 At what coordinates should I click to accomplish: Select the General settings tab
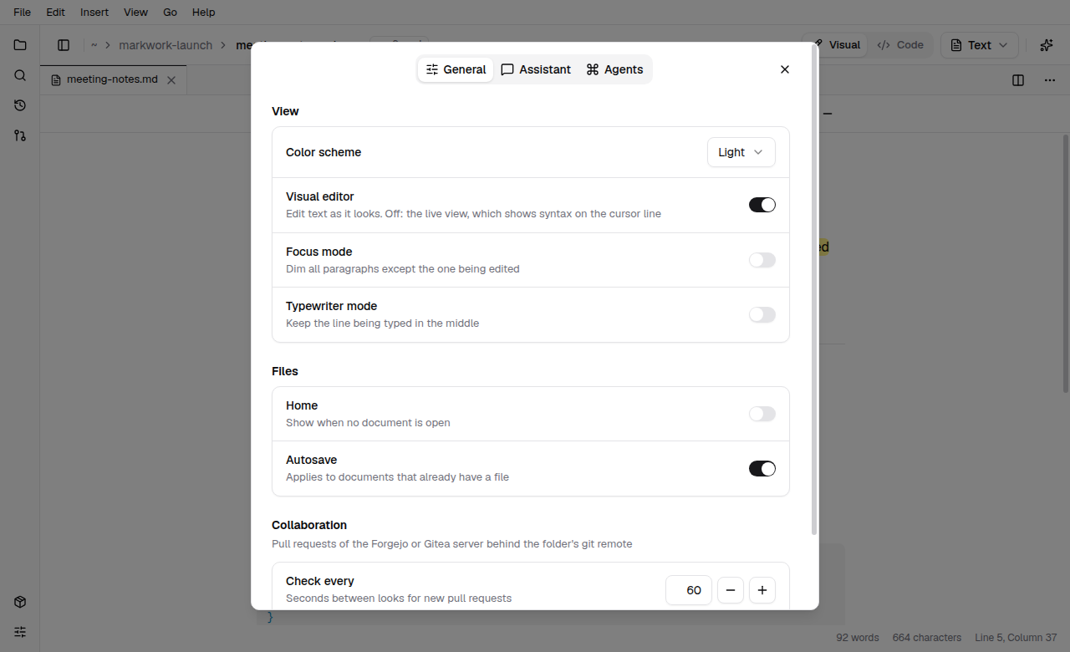click(x=456, y=69)
